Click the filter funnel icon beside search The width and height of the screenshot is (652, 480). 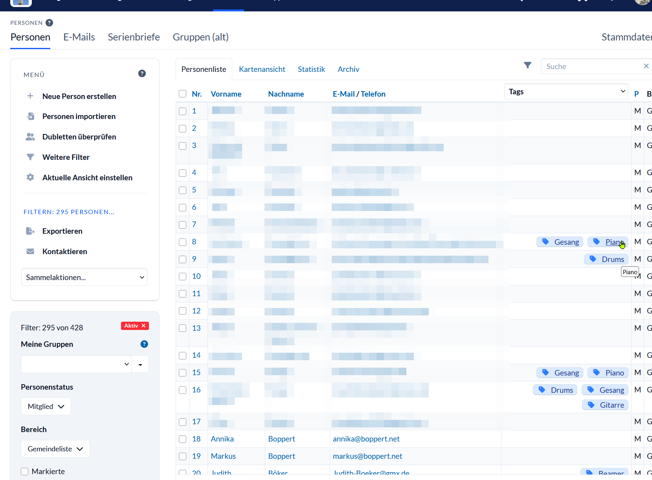click(527, 66)
